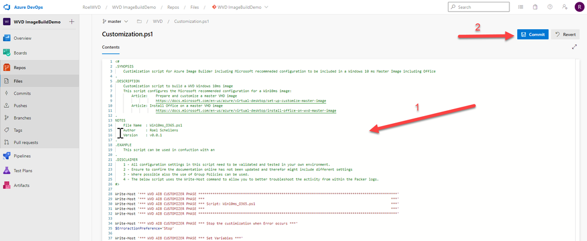The width and height of the screenshot is (587, 241).
Task: Click the plus icon beside WVD ImageBuildDemo
Action: coord(72,22)
